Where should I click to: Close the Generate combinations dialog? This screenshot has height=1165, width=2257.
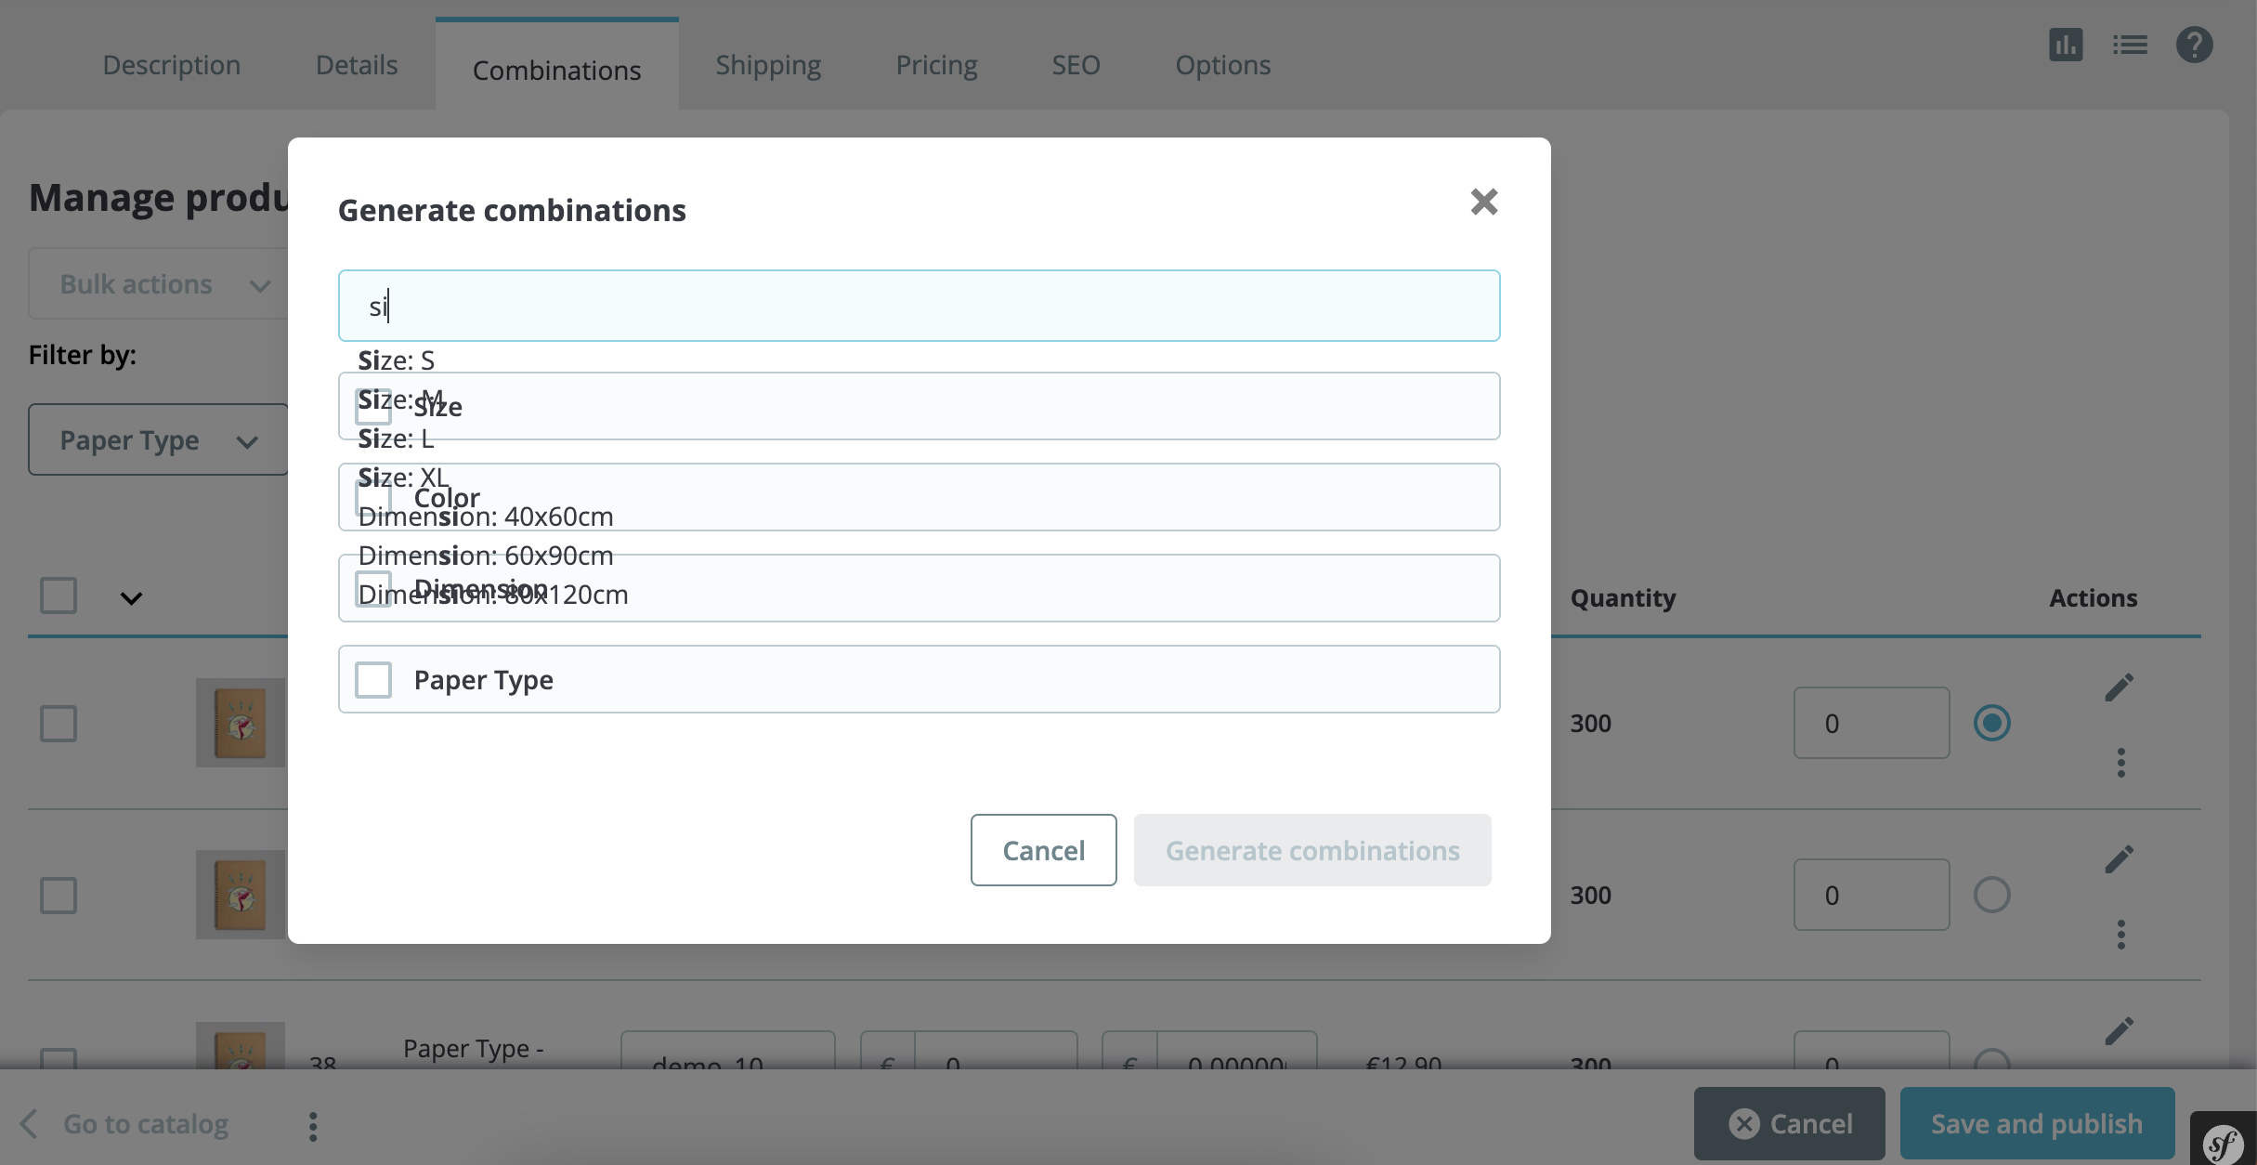click(x=1483, y=202)
